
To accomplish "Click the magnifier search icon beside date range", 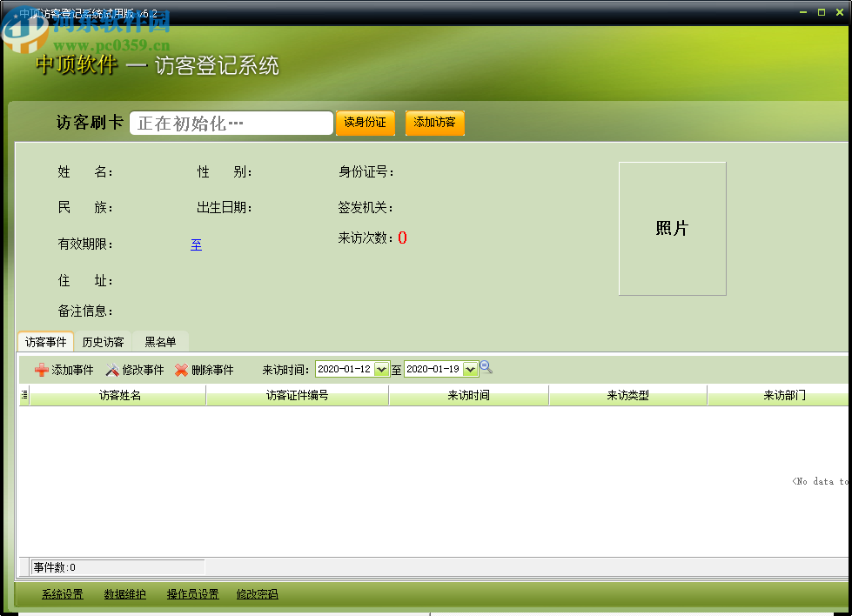I will point(486,367).
